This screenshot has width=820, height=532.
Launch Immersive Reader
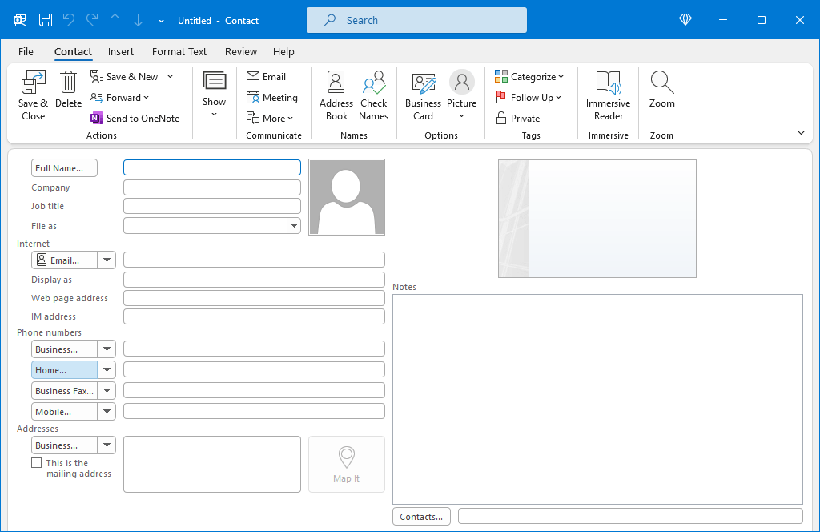[x=609, y=96]
